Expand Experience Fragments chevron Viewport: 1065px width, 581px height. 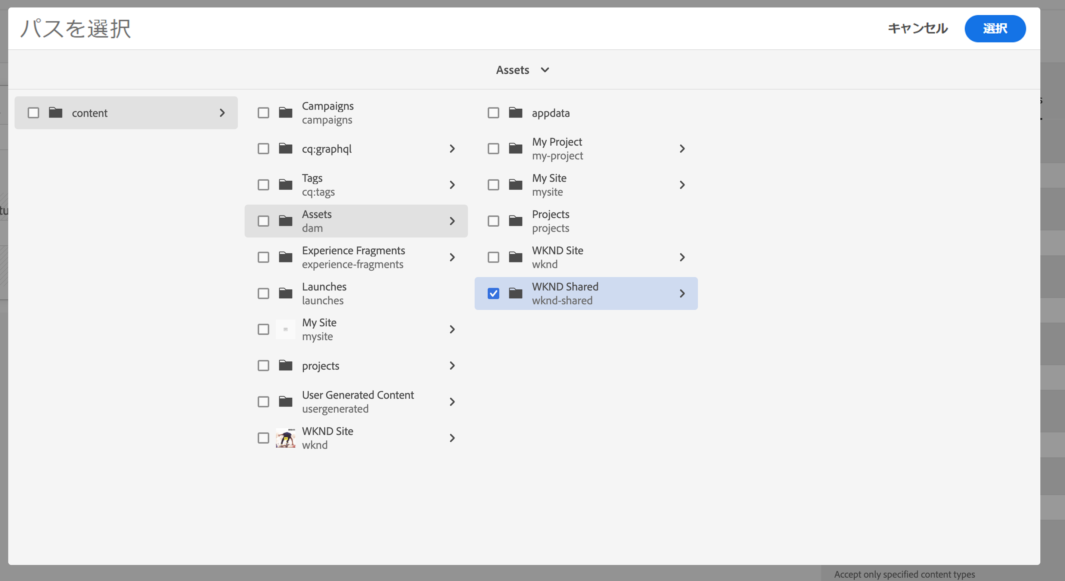click(x=452, y=257)
